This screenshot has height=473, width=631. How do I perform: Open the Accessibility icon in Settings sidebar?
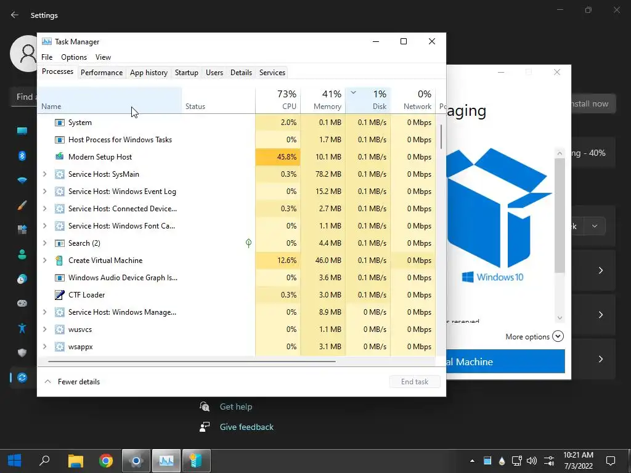(x=22, y=328)
